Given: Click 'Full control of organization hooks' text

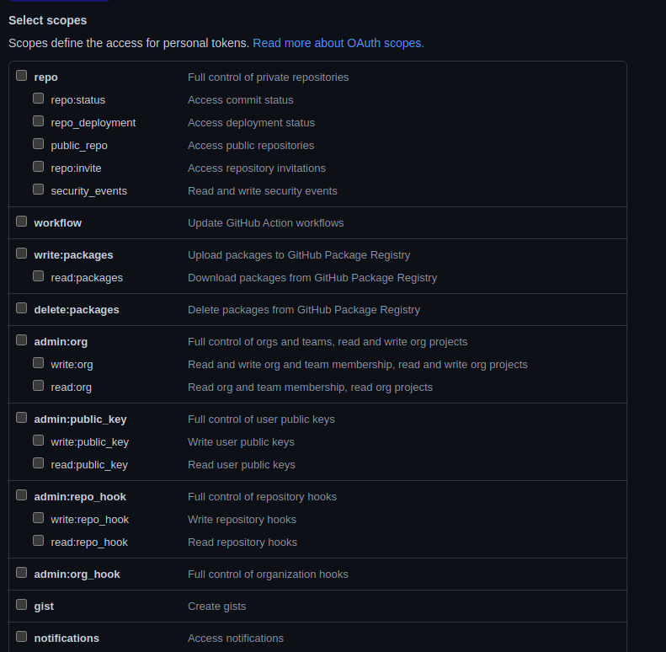Looking at the screenshot, I should (268, 575).
